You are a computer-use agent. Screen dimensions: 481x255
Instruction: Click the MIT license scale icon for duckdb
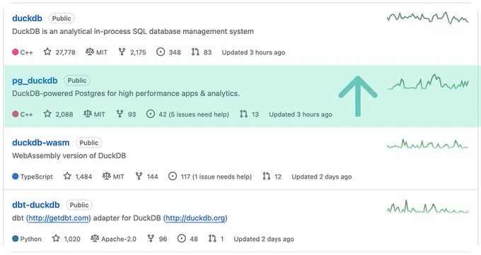[90, 52]
